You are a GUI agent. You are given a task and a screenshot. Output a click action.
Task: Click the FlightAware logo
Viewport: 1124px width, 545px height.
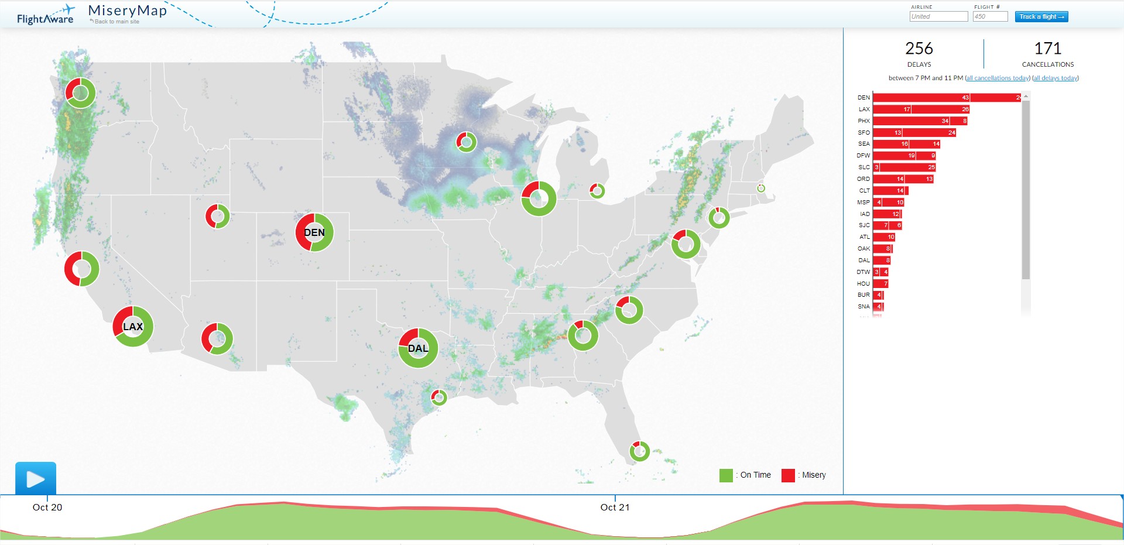[46, 15]
